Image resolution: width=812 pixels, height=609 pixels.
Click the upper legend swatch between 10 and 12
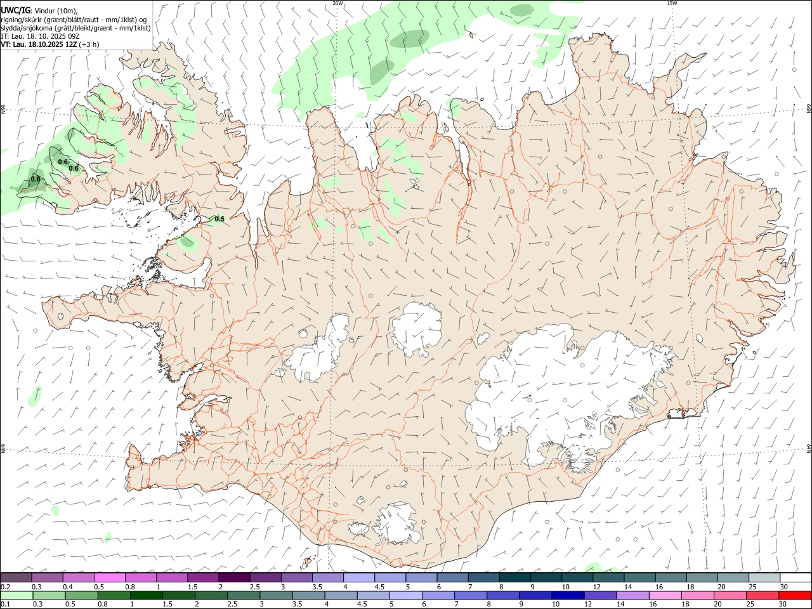[577, 577]
